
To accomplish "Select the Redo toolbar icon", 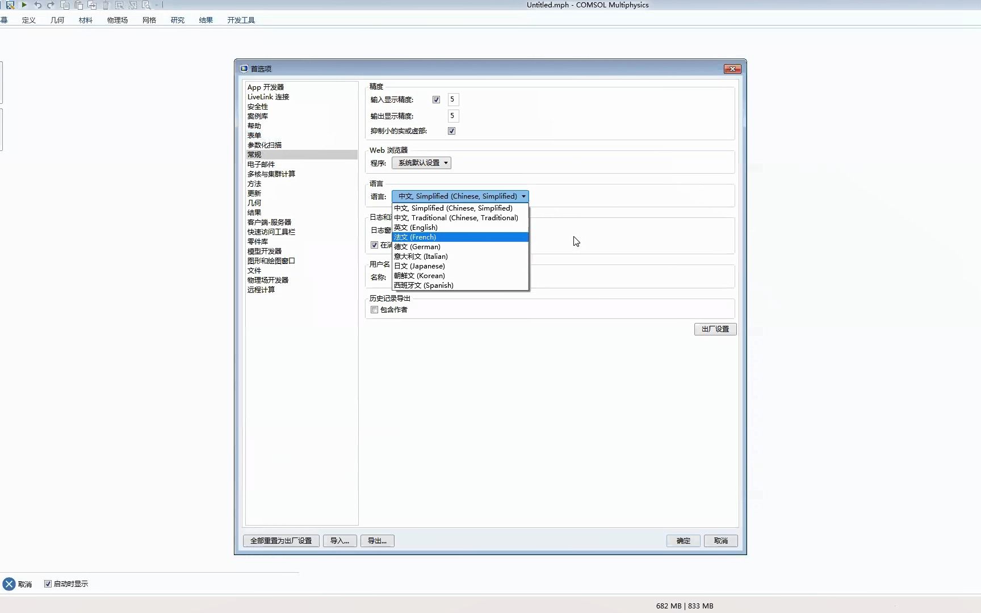I will [51, 5].
